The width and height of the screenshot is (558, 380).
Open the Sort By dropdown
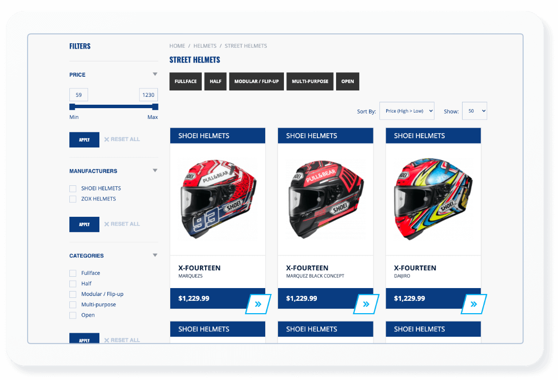[407, 111]
